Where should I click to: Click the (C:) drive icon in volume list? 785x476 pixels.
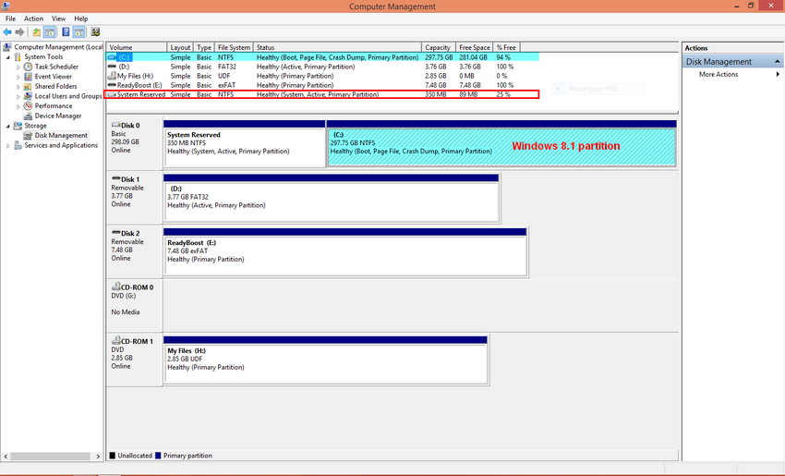tap(112, 57)
